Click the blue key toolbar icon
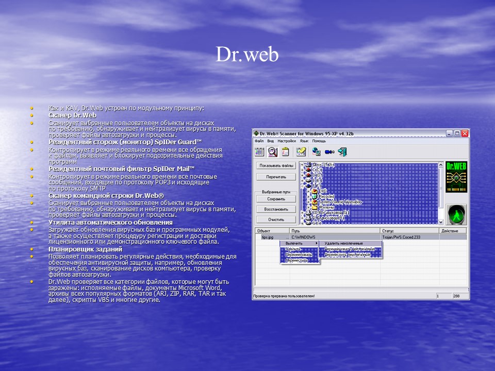The height and width of the screenshot is (371, 495). pos(329,151)
